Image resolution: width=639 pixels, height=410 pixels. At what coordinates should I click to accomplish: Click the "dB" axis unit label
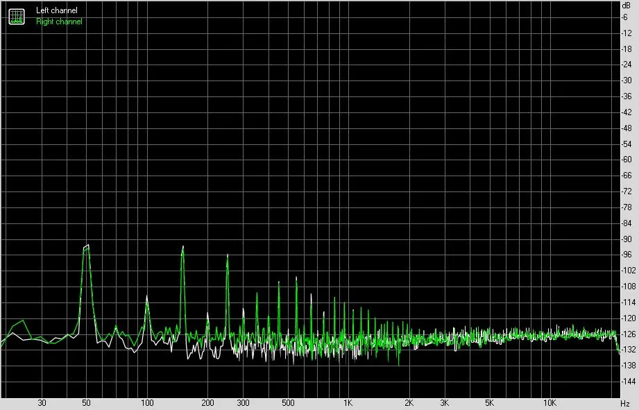click(x=626, y=6)
